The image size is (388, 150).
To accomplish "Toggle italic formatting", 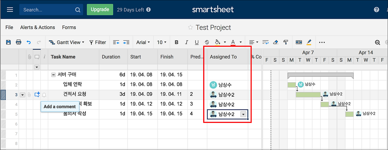I will (x=187, y=42).
